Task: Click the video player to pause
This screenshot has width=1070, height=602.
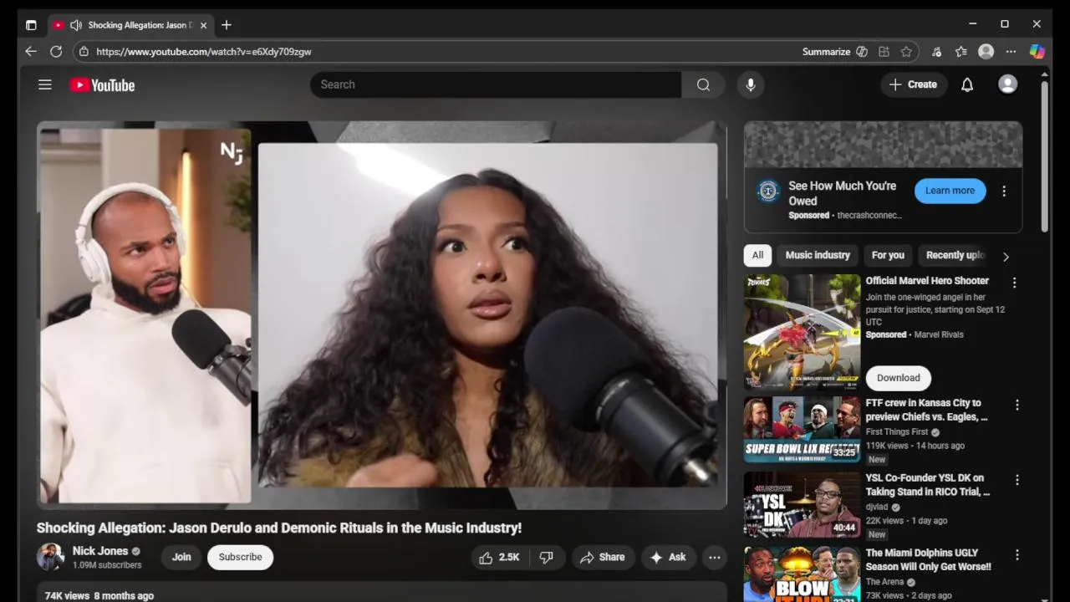Action: (382, 315)
